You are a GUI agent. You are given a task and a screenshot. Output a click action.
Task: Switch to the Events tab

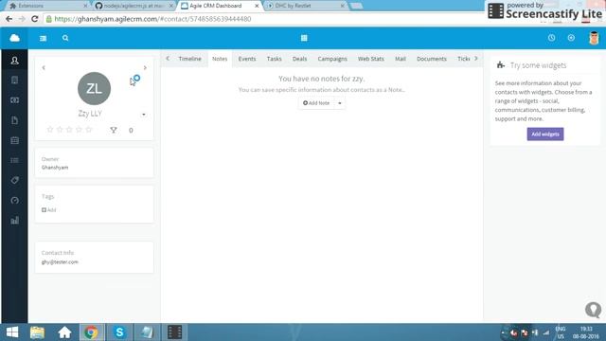[x=247, y=59]
